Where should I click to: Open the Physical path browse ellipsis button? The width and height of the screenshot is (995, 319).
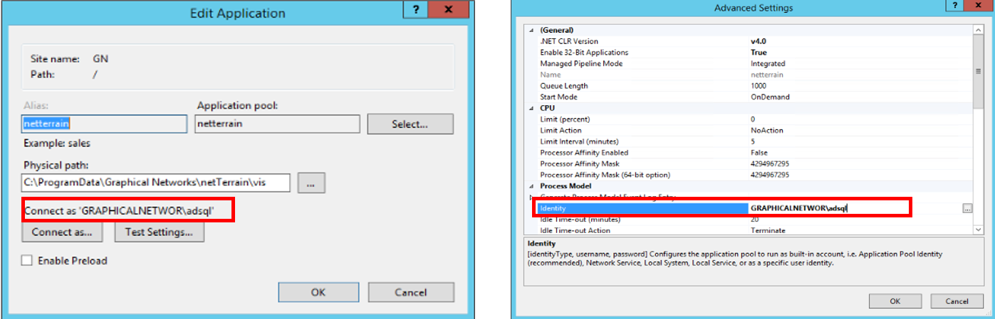311,183
